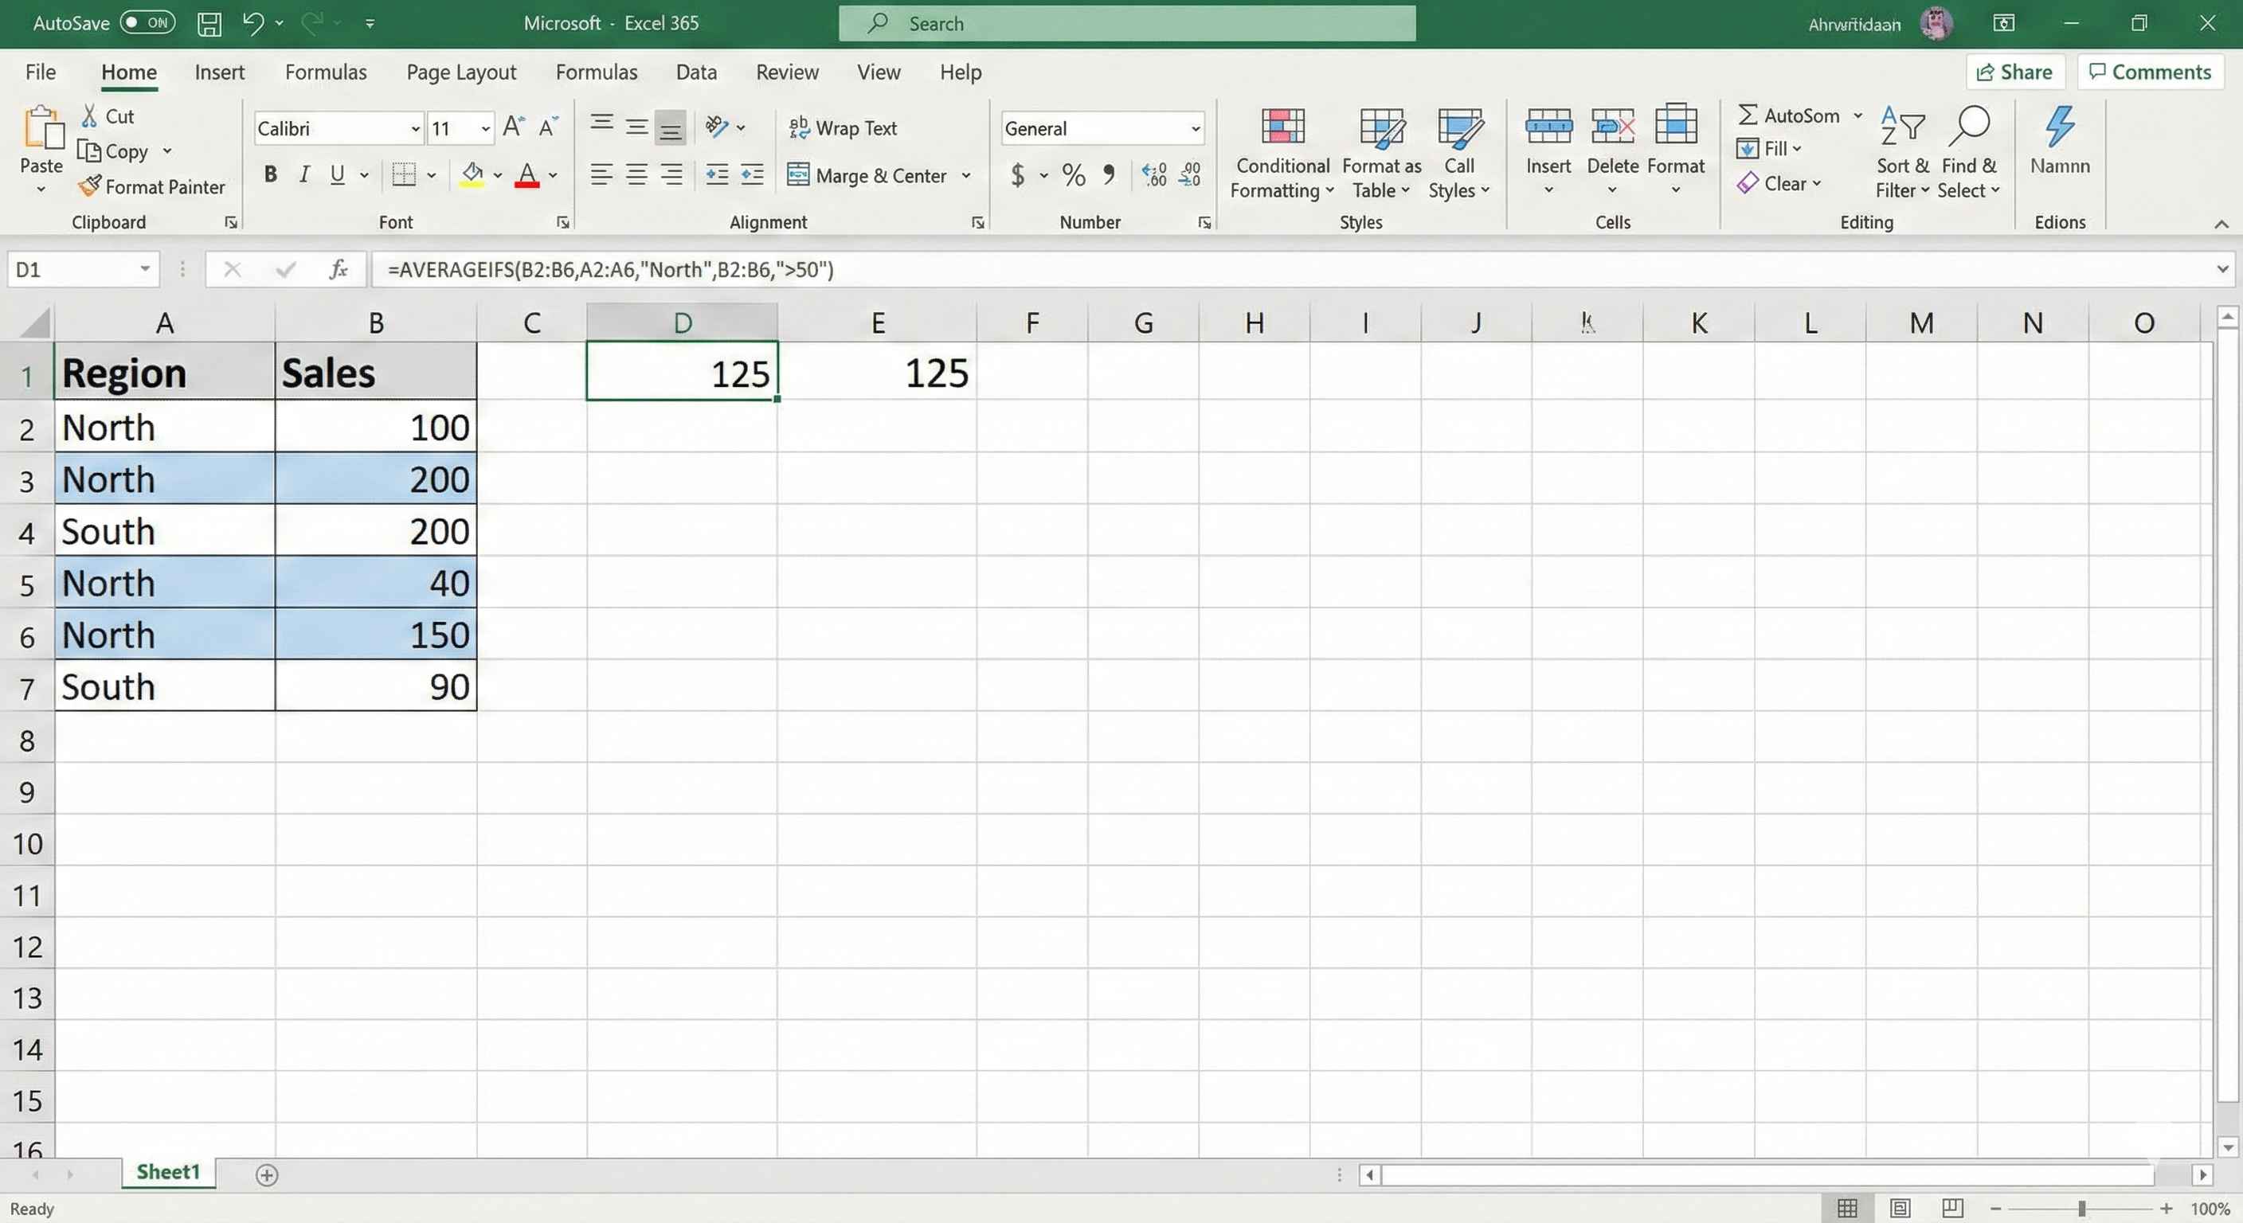Toggle Wrap Text for selected cell
The image size is (2243, 1223).
pos(843,127)
